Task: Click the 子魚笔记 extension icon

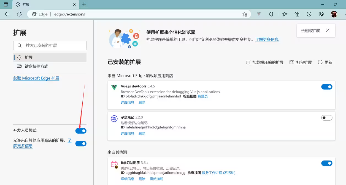Action: [x=114, y=119]
